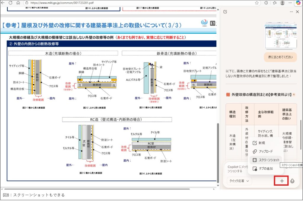The width and height of the screenshot is (303, 201).
Task: Bookmark this PDF with the star icon
Action: tap(257, 3)
